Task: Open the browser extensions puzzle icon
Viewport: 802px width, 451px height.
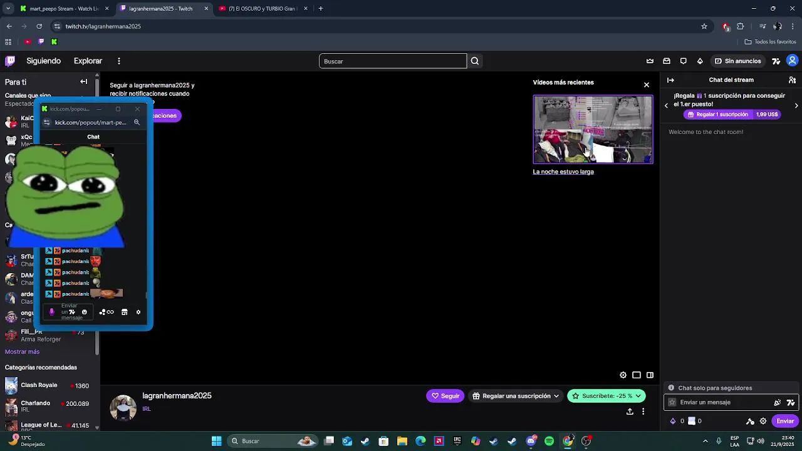Action: coord(741,26)
